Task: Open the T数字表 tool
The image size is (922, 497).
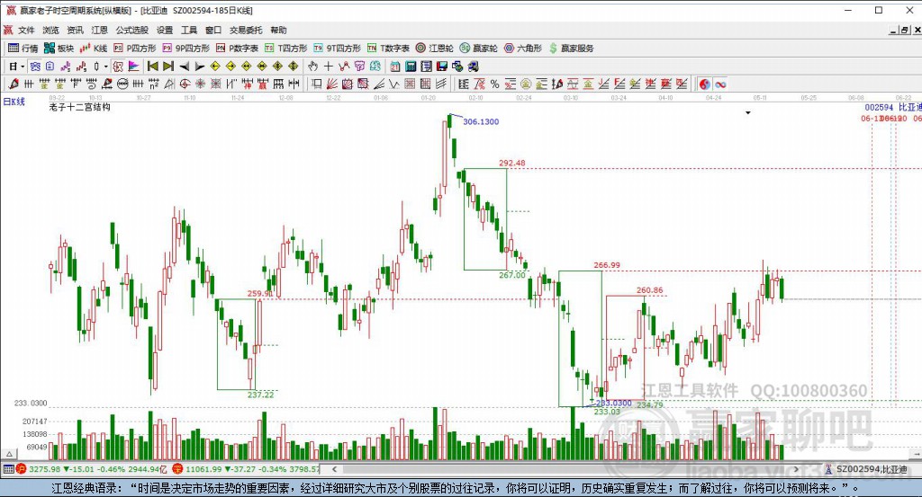Action: (388, 49)
